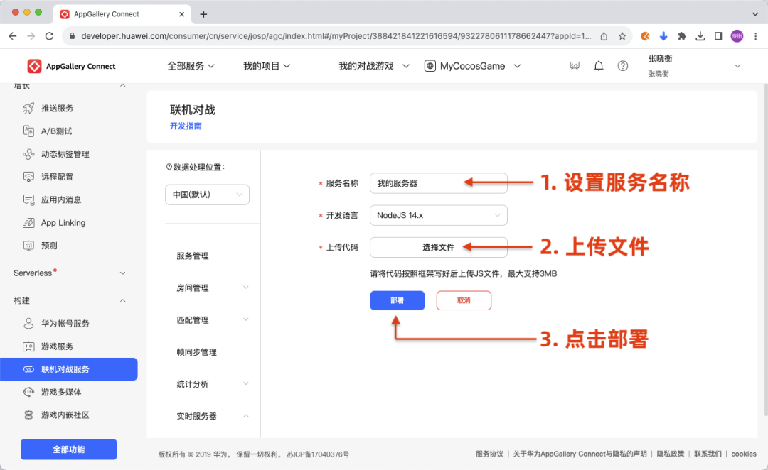Open the MyCocosGame app dropdown
This screenshot has width=768, height=470.
click(473, 66)
